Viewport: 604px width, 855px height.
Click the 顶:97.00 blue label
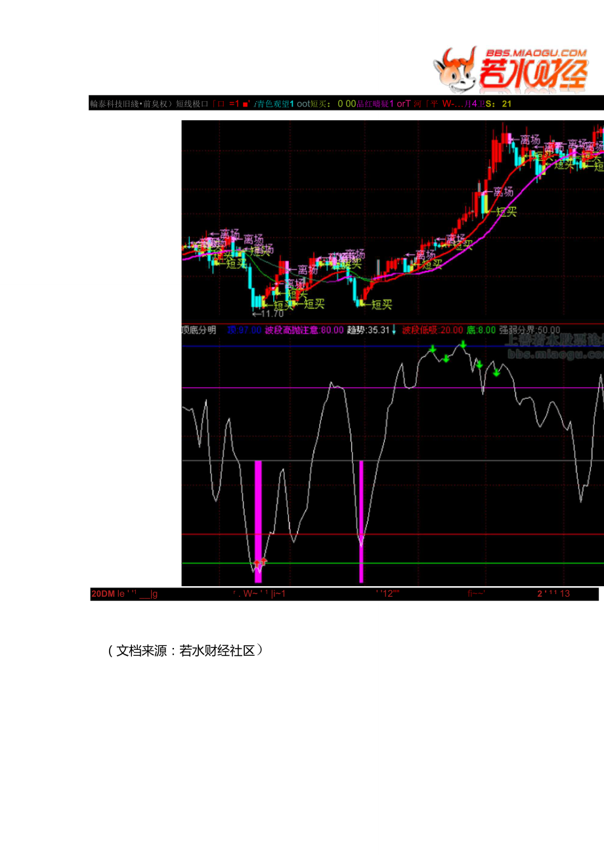tap(244, 330)
